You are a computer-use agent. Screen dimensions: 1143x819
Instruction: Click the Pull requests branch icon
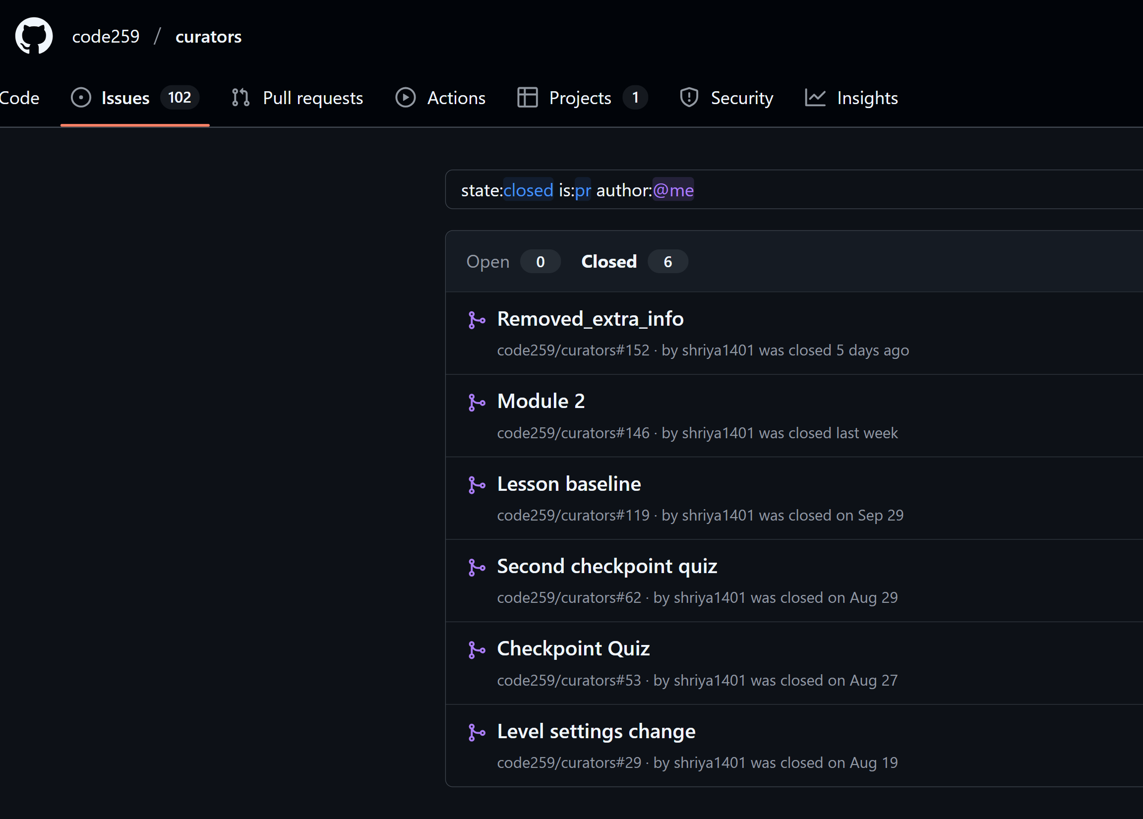click(x=241, y=97)
